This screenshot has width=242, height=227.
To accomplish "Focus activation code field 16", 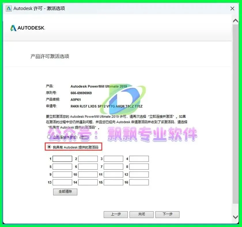I will pyautogui.click(x=139, y=182).
